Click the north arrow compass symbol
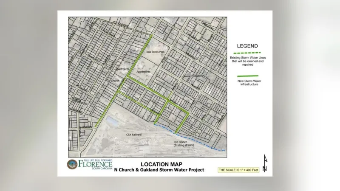The width and height of the screenshot is (340, 191). click(265, 163)
